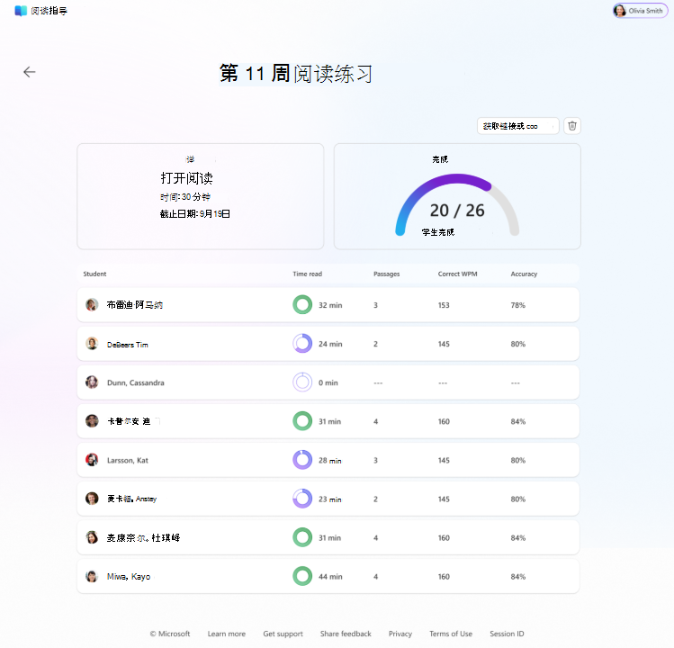Click avatar of the 32 min student
The height and width of the screenshot is (648, 674).
click(92, 305)
